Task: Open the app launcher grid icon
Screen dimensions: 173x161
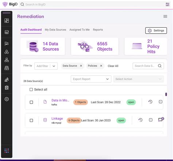Action: pyautogui.click(x=7, y=151)
